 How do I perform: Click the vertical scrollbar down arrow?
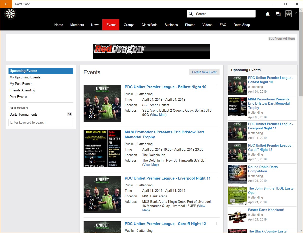point(301,231)
